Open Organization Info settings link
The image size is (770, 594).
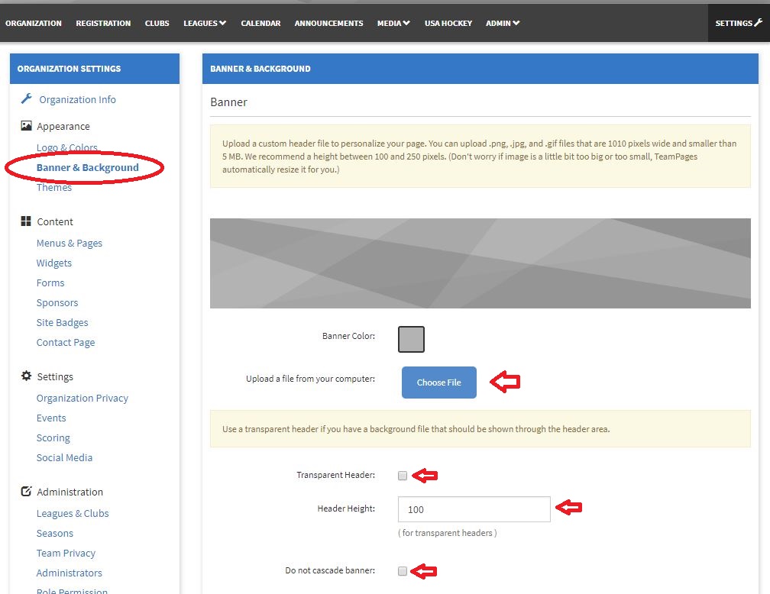click(78, 100)
